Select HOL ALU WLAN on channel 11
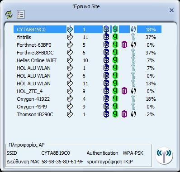Screen dimensions: 180x172 click(87, 84)
